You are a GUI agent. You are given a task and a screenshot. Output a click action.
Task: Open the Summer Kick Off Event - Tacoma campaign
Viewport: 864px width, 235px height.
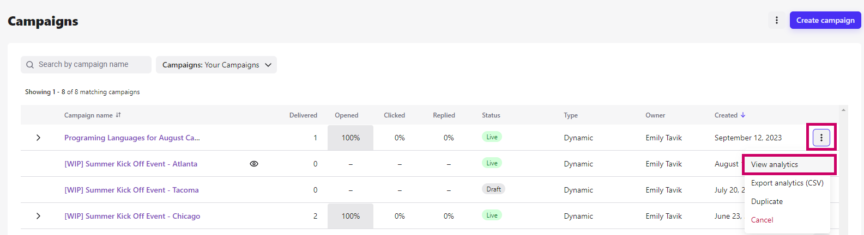tap(131, 190)
